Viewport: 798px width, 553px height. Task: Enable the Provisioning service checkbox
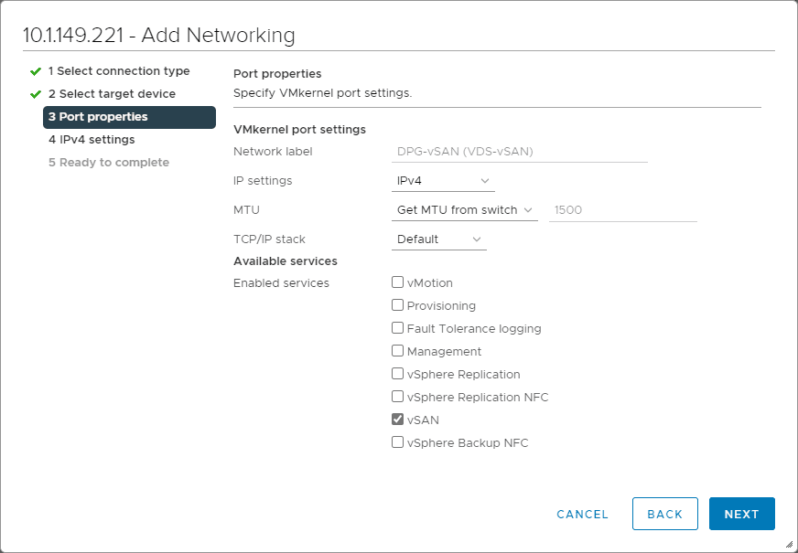point(398,306)
